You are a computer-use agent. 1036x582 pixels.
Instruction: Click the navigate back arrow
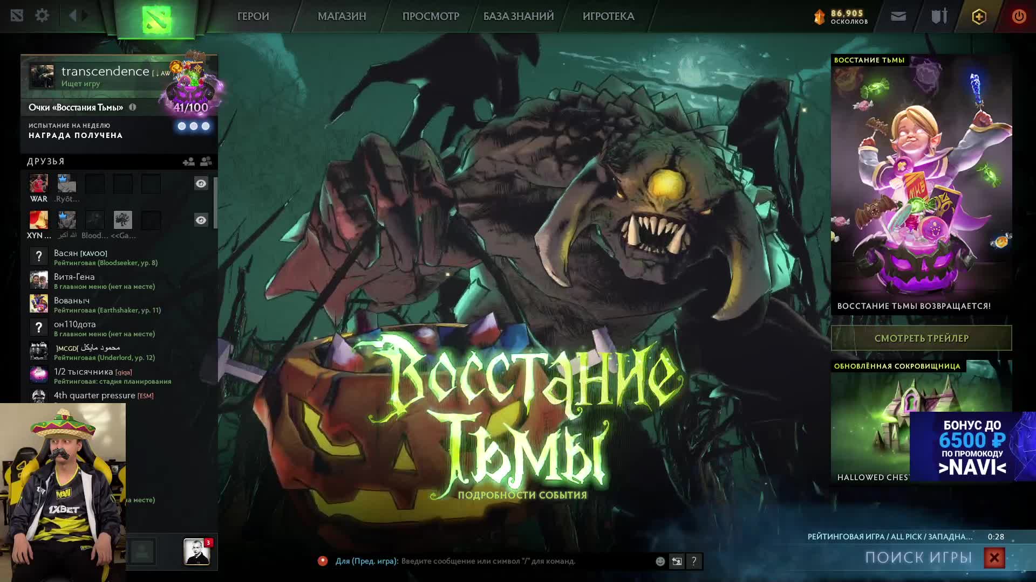point(72,16)
